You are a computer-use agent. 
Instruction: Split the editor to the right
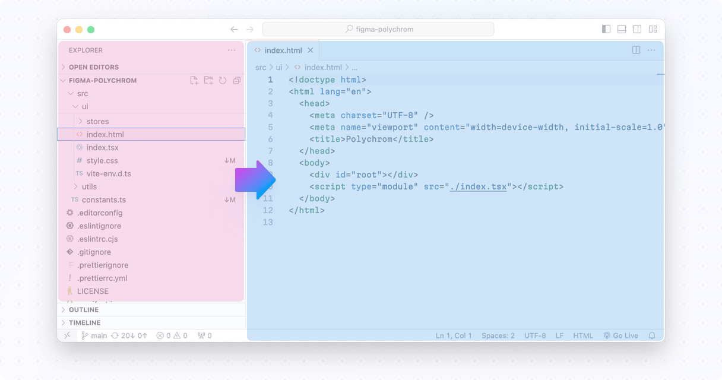(636, 50)
